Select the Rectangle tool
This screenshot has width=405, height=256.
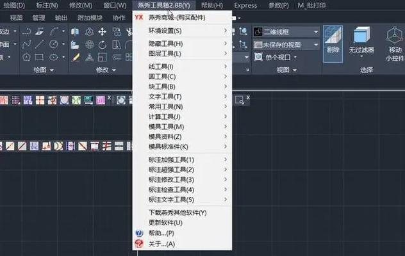(x=39, y=57)
